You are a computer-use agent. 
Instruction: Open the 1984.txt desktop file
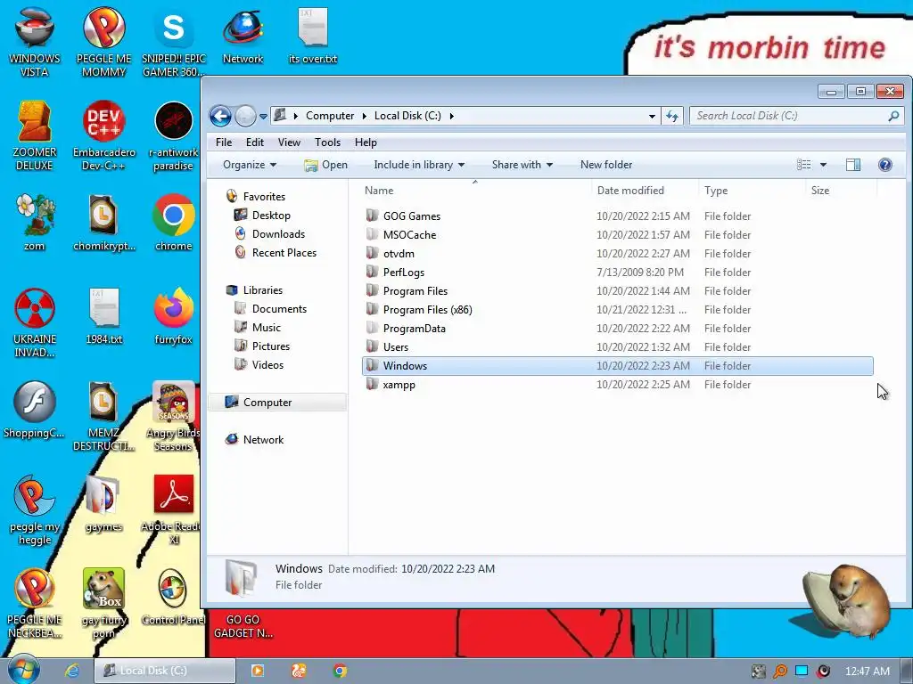click(103, 316)
